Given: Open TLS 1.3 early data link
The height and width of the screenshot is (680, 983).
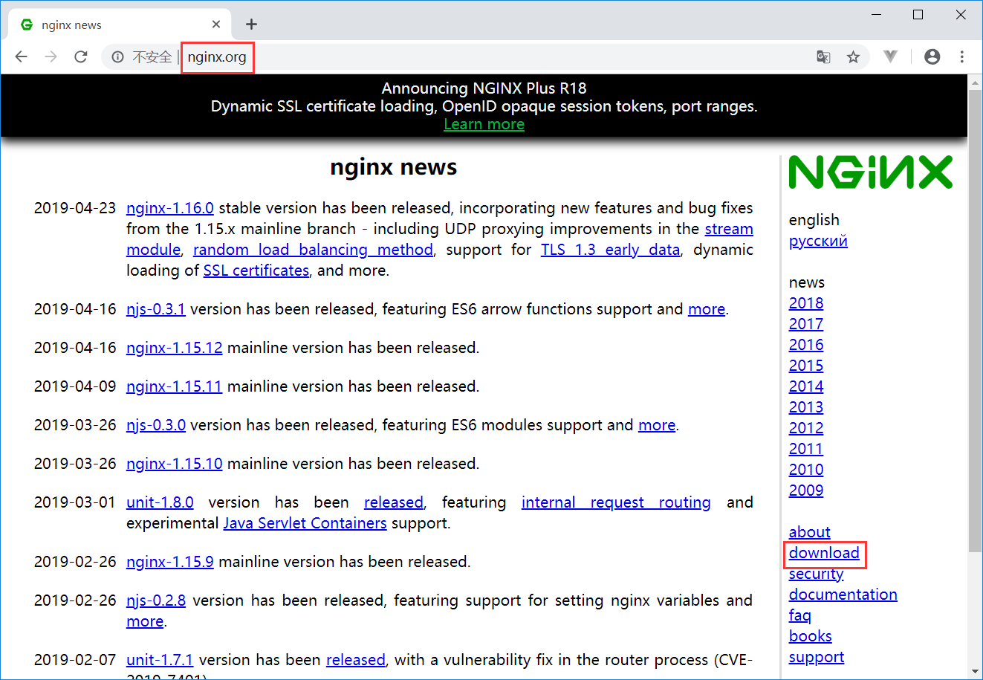Looking at the screenshot, I should (x=610, y=250).
